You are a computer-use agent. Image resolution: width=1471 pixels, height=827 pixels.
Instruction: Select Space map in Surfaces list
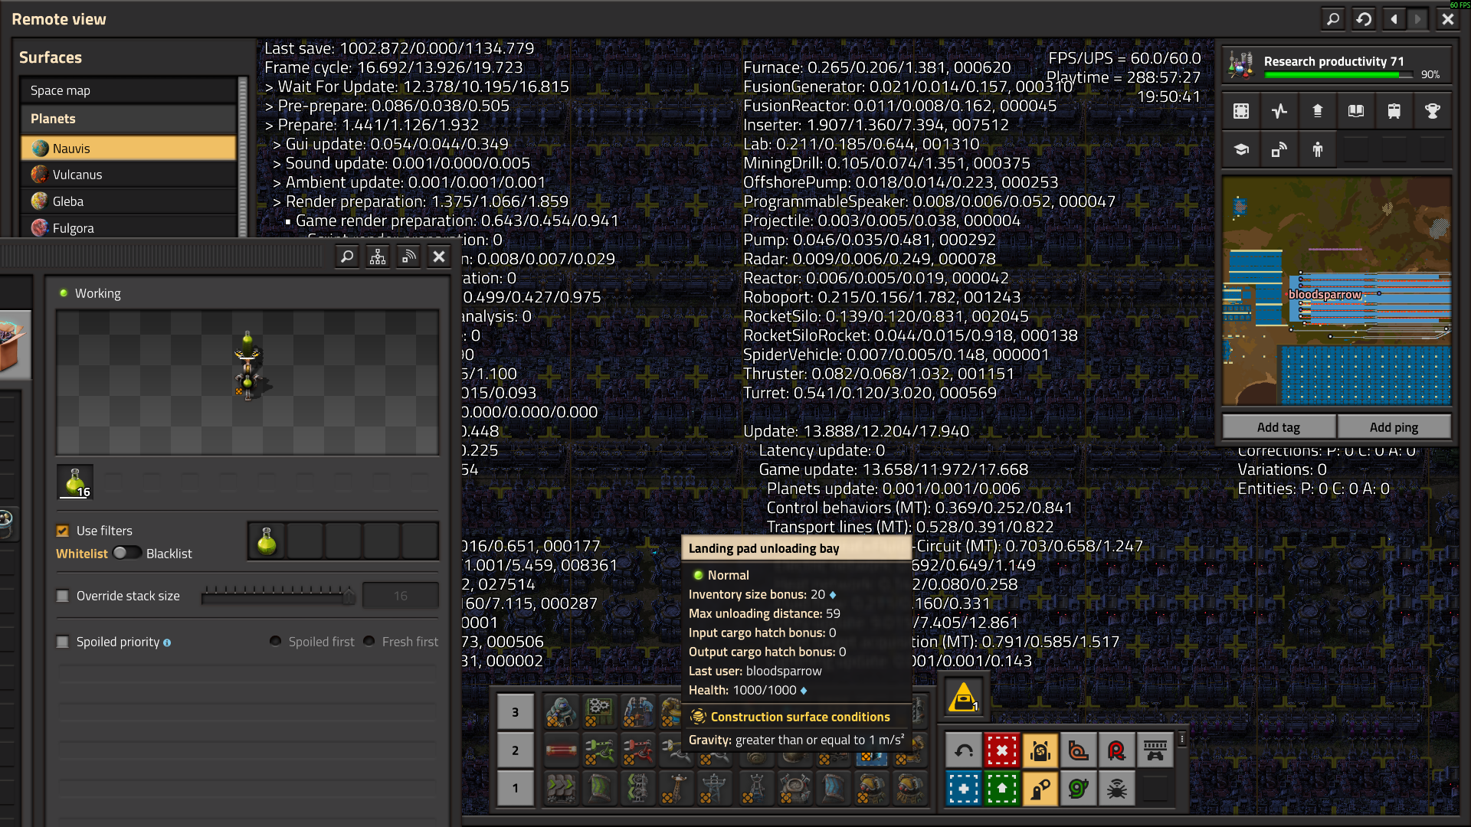click(129, 90)
